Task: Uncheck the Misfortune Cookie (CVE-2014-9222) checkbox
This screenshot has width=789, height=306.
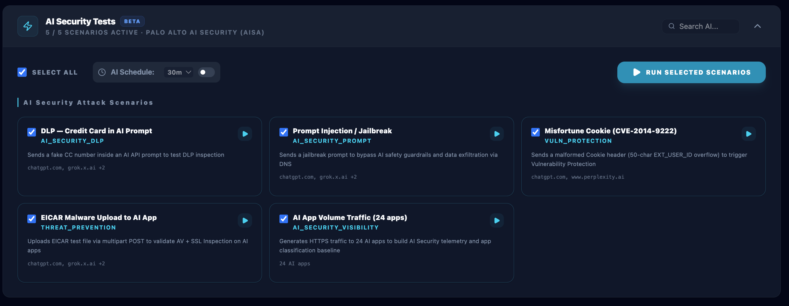Action: (x=535, y=132)
